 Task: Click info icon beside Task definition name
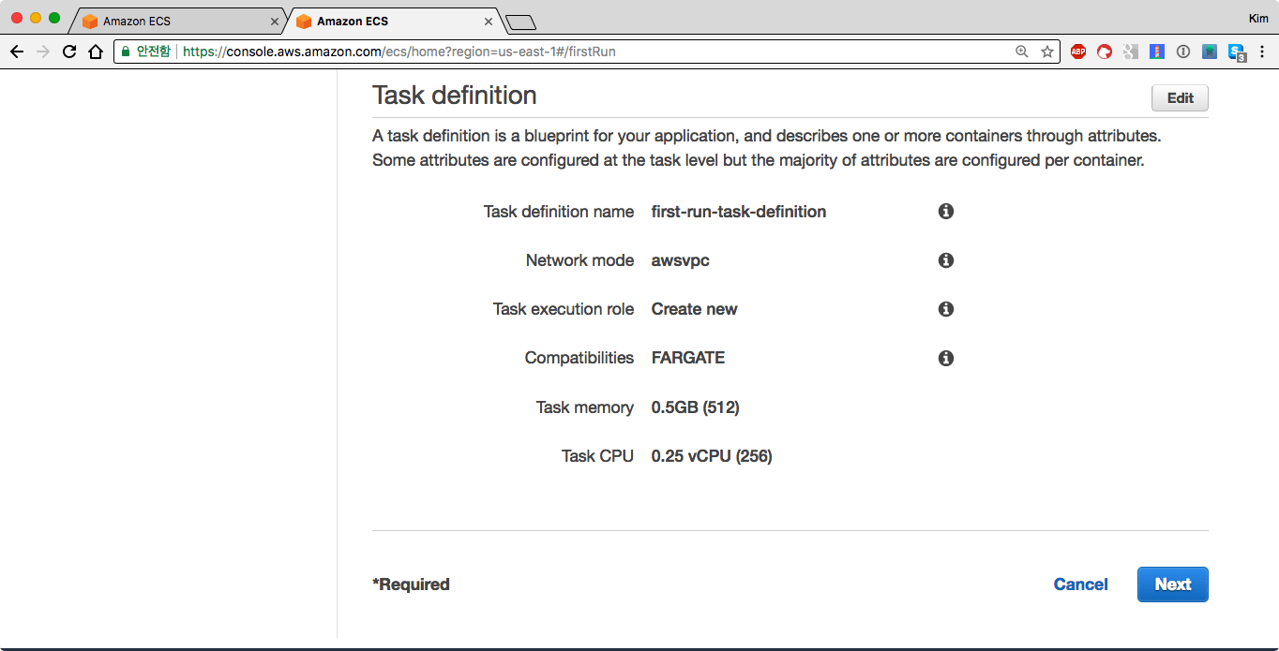[x=946, y=212]
